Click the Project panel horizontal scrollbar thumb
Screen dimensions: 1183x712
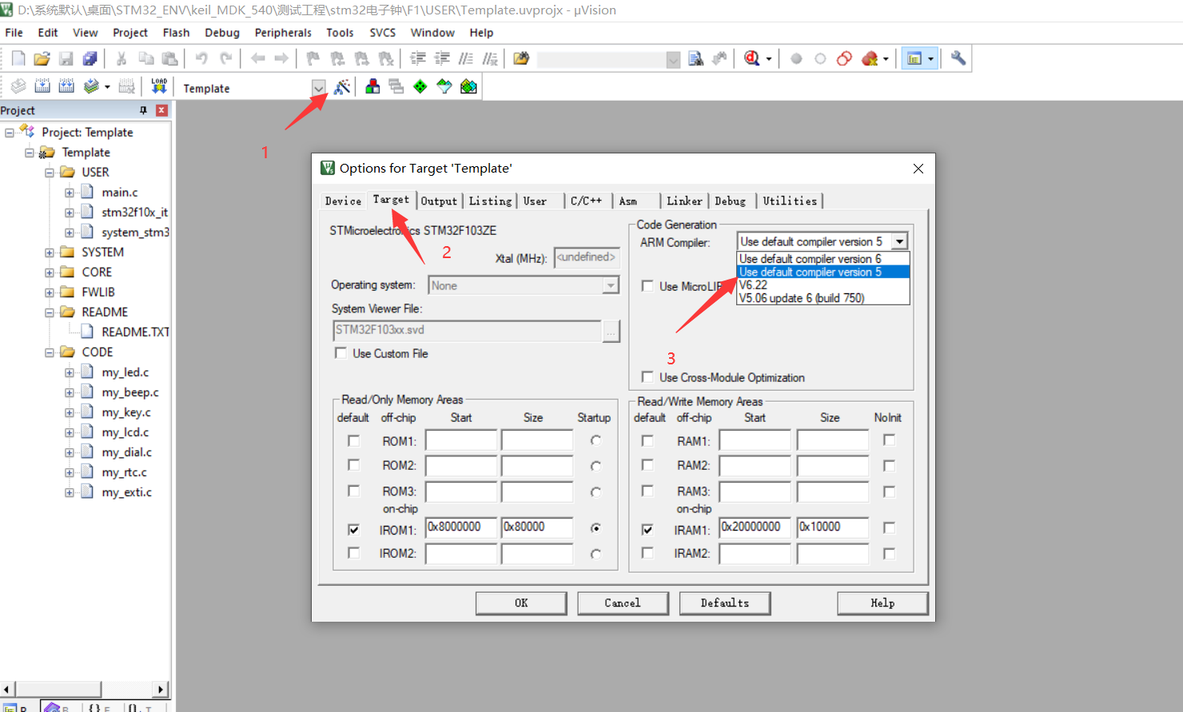pyautogui.click(x=58, y=689)
